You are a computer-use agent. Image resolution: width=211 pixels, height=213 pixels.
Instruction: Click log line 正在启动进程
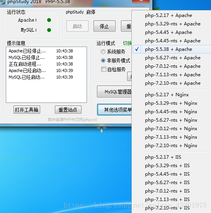click(x=41, y=64)
